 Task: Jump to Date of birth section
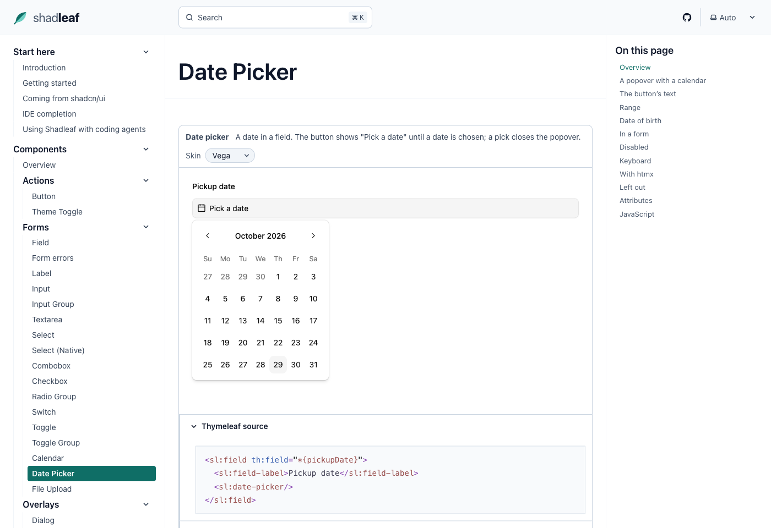(x=640, y=120)
